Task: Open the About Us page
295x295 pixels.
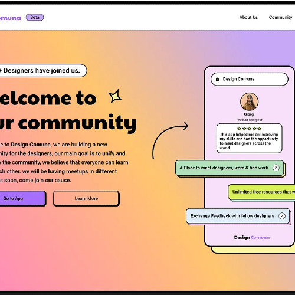Action: (248, 17)
